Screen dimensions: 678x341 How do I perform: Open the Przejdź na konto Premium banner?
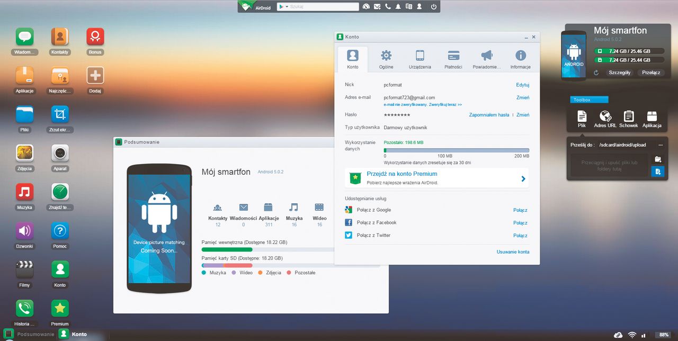click(x=437, y=178)
